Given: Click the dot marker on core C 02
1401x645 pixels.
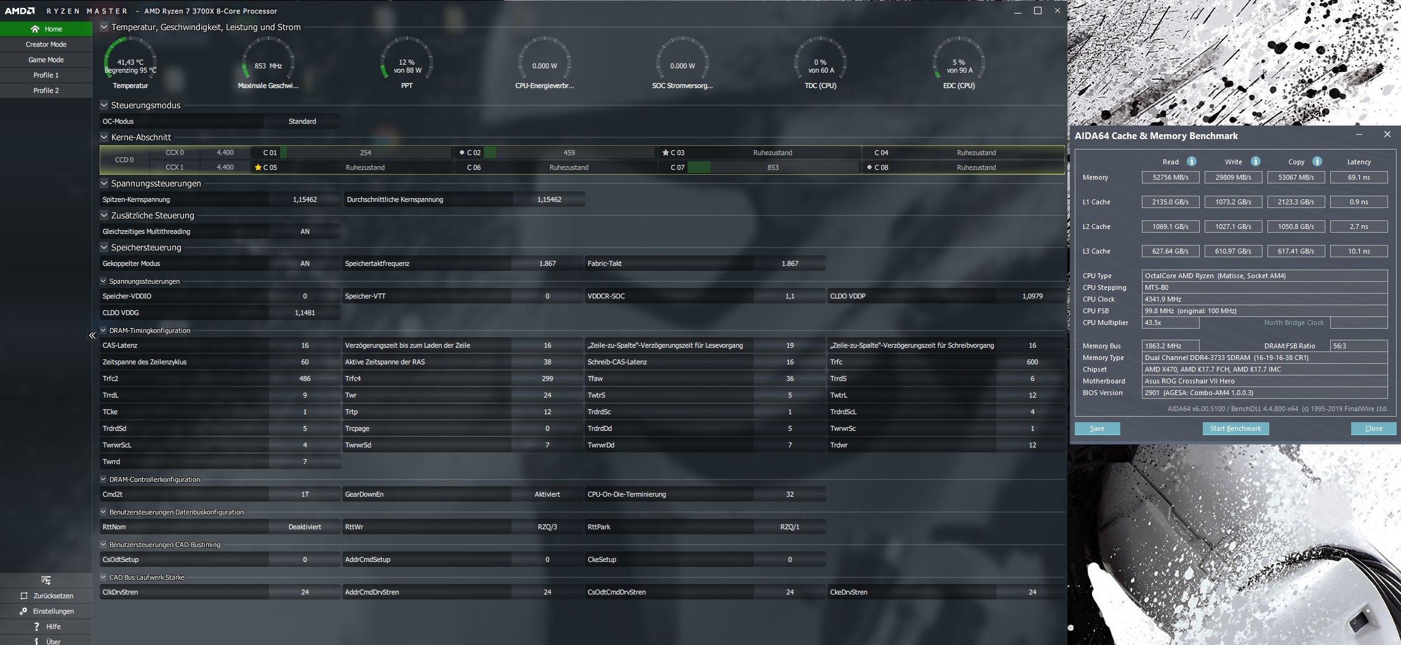Looking at the screenshot, I should click(x=462, y=153).
